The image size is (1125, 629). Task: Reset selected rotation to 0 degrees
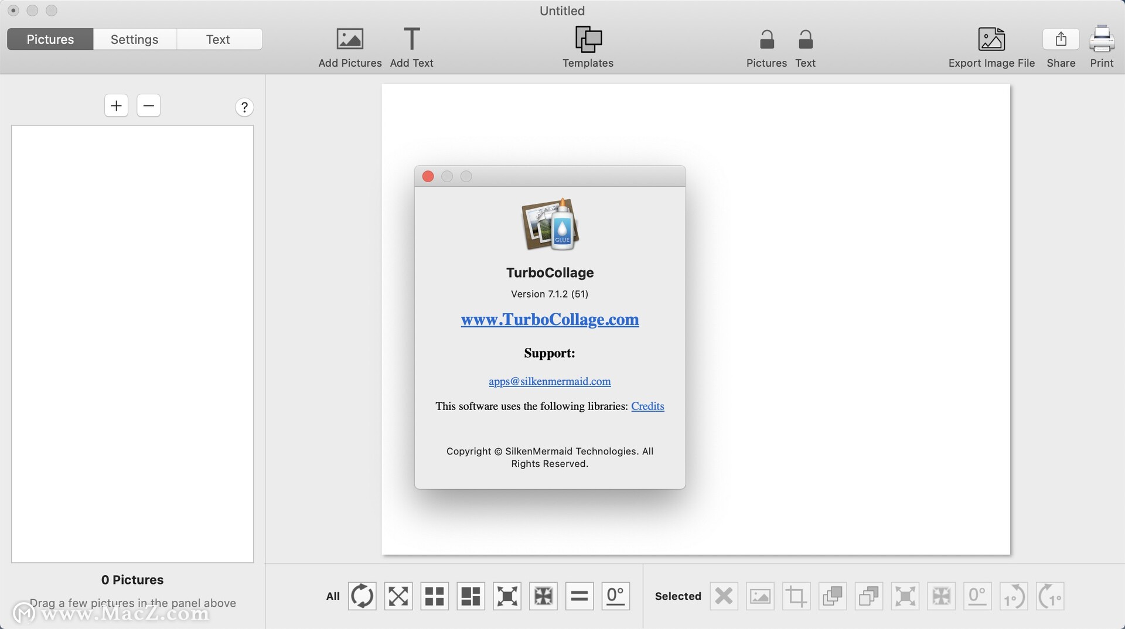[978, 596]
